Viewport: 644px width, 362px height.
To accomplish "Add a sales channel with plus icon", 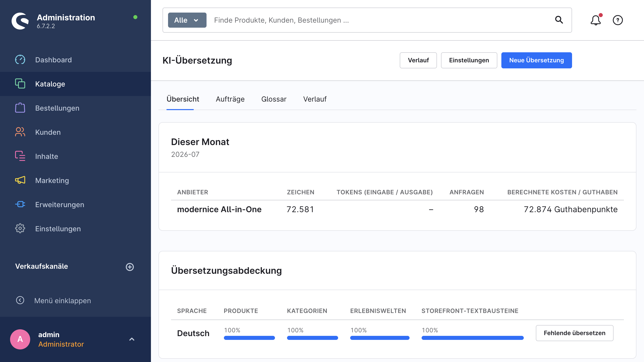I will 130,267.
